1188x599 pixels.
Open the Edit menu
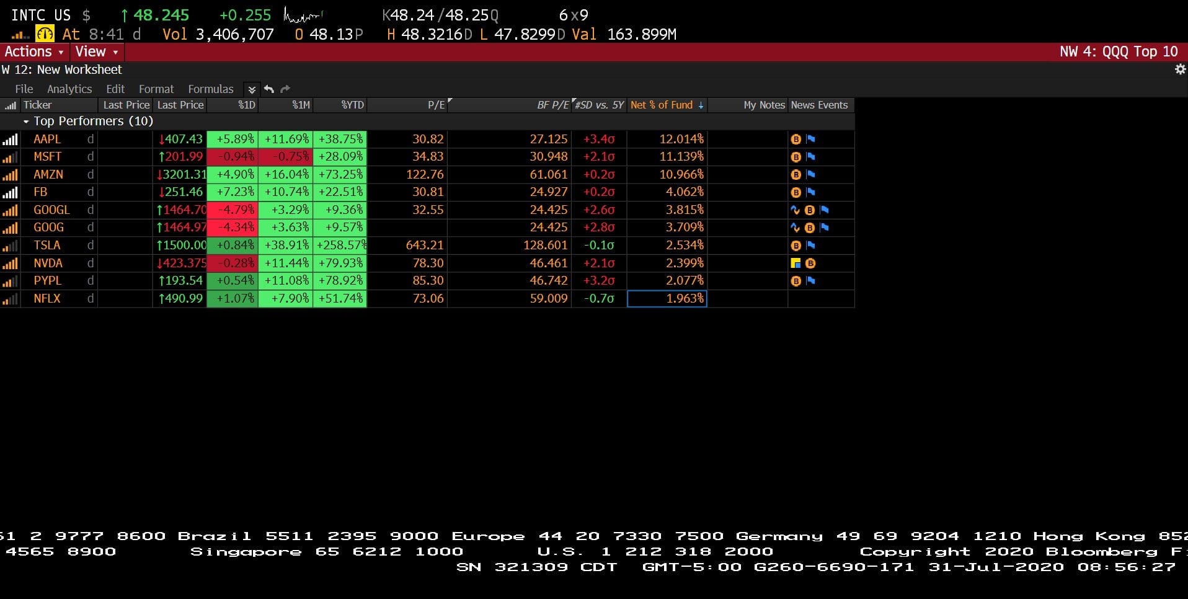[x=115, y=89]
